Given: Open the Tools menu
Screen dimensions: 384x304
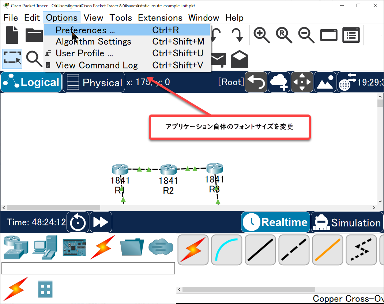Looking at the screenshot, I should 121,18.
